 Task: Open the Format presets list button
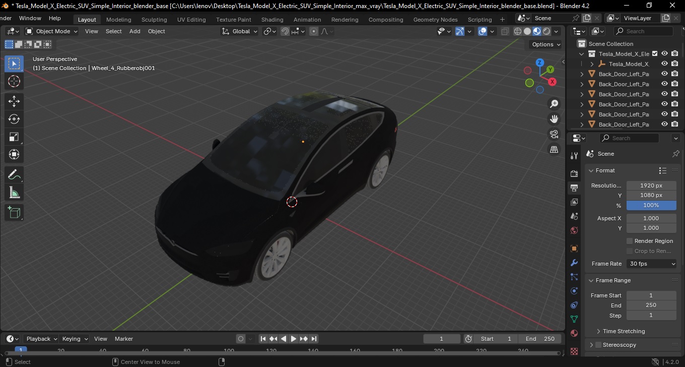click(663, 170)
